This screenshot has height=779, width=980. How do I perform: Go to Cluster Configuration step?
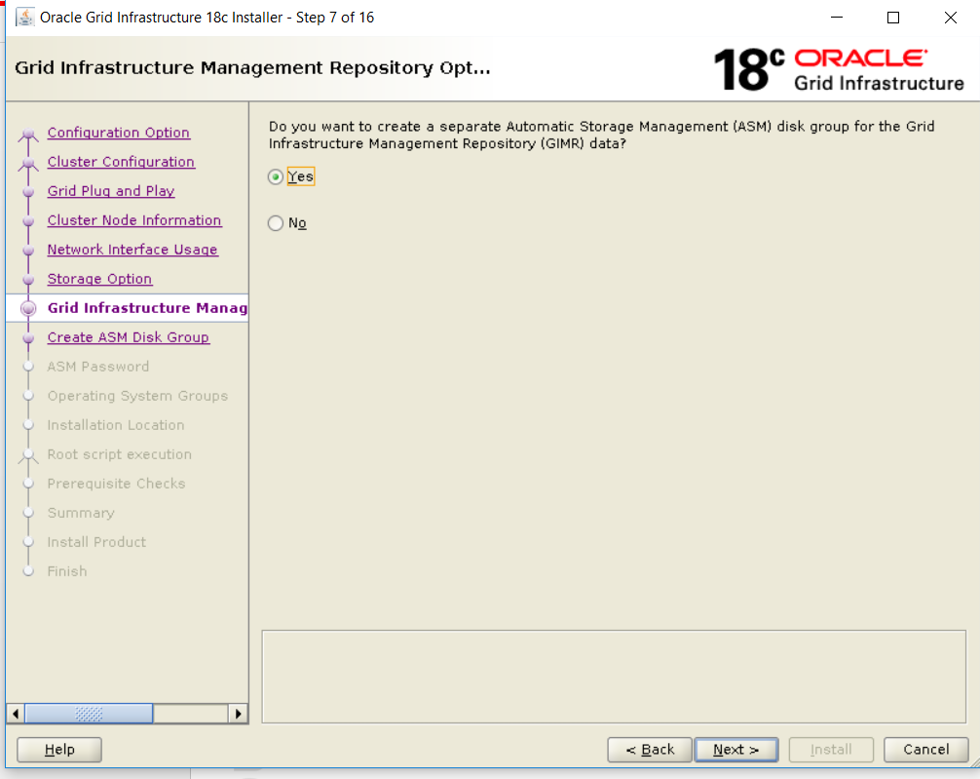click(x=121, y=162)
